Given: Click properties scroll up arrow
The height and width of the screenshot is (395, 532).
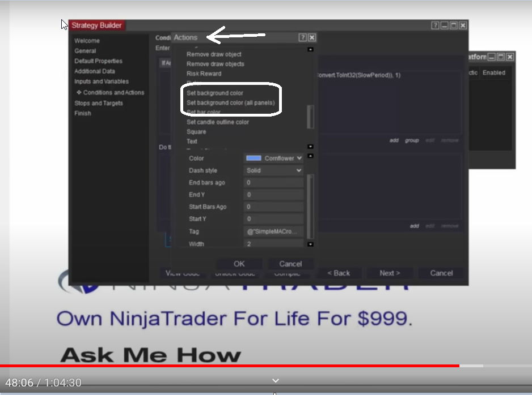Looking at the screenshot, I should coord(310,156).
